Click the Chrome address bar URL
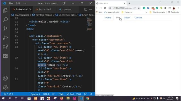Viewport: 181px width, 101px height. (x=122, y=8)
